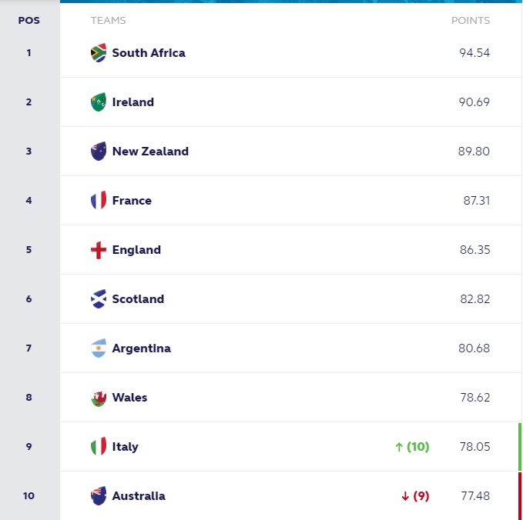Click the POINTS column header
Screen dimensions: 523x520
pos(470,21)
